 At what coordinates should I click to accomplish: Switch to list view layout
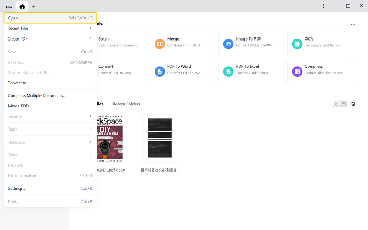coord(344,104)
